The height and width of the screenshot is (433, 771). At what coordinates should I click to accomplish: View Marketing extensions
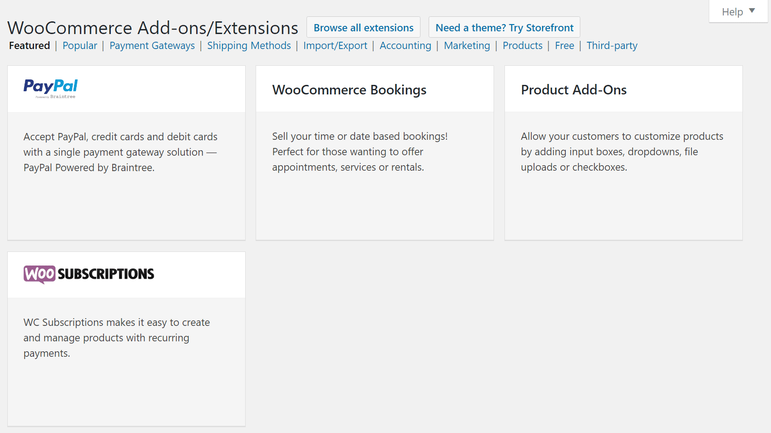(x=467, y=46)
